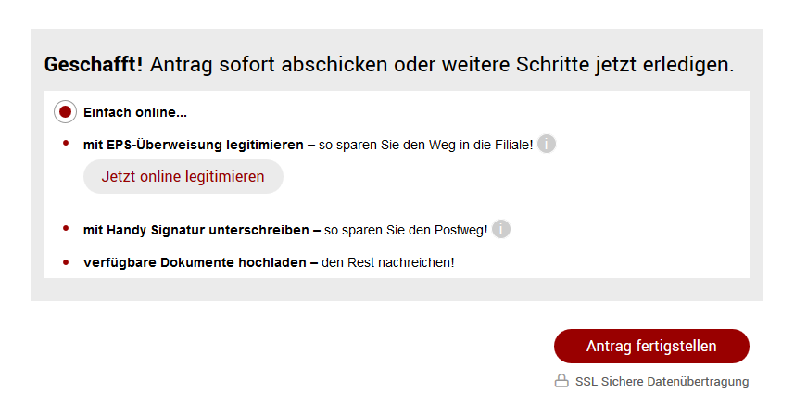Click the "Geschafft!" heading word
The width and height of the screenshot is (807, 418).
coord(94,64)
